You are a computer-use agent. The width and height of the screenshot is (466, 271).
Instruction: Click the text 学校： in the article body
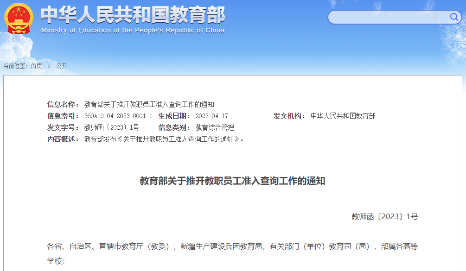click(x=56, y=261)
